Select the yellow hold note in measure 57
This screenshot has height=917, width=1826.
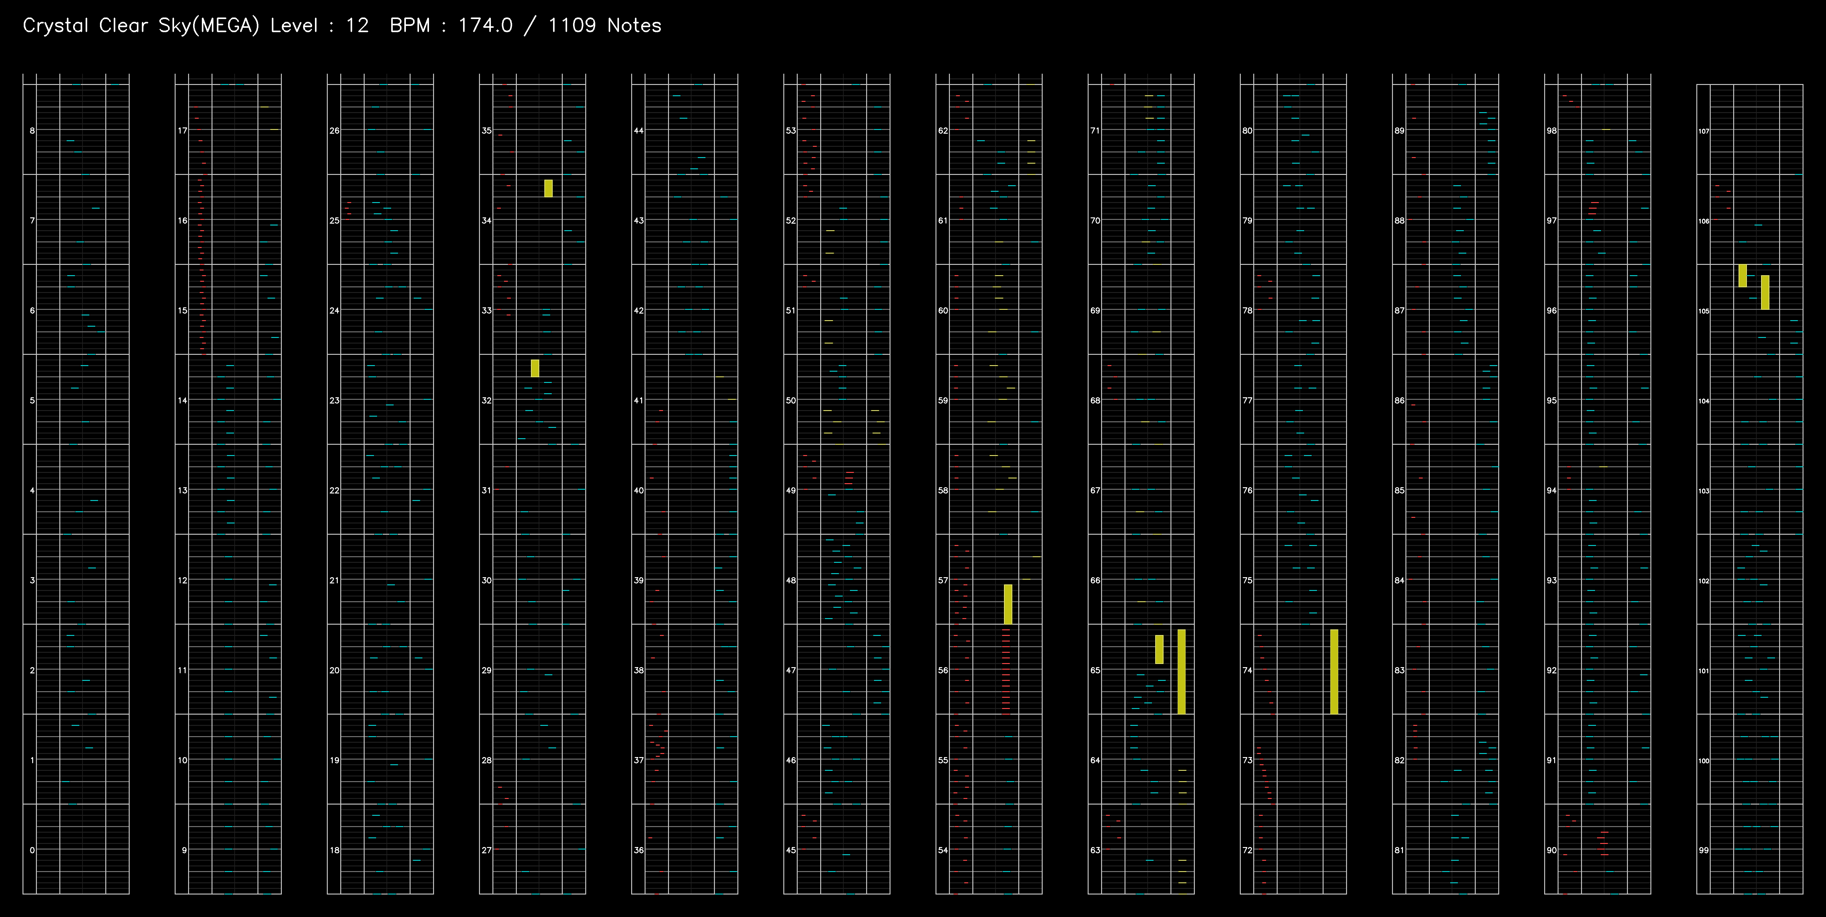point(1008,604)
